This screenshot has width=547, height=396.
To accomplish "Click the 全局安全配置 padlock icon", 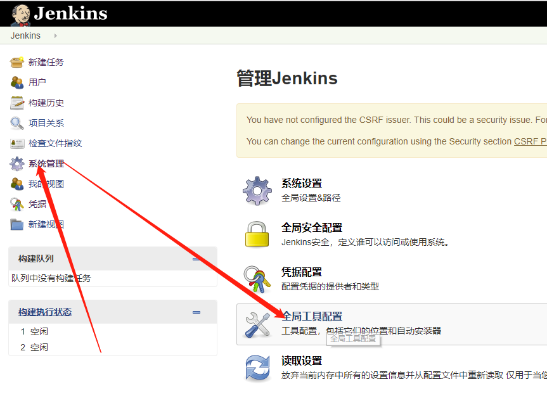I will [257, 234].
